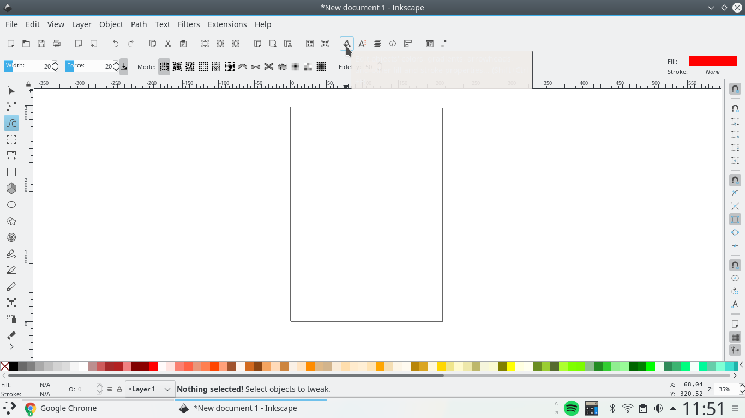The height and width of the screenshot is (418, 745).
Task: Open the zoom percentage stepper arrows
Action: coord(741,389)
